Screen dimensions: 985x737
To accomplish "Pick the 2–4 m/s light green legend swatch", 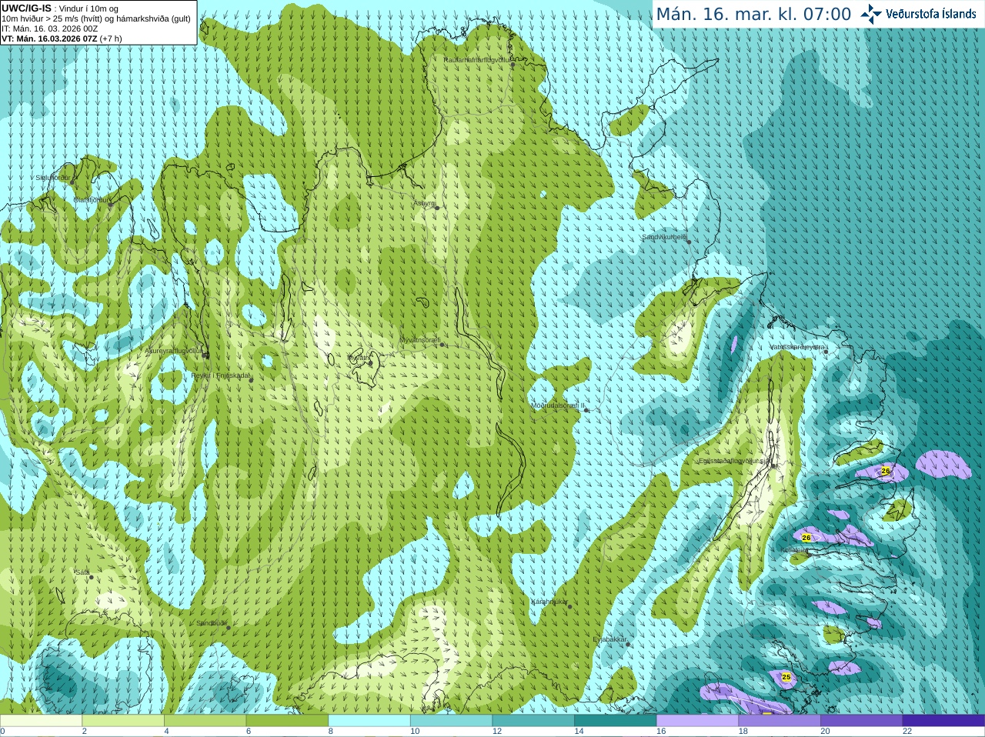I will 123,721.
